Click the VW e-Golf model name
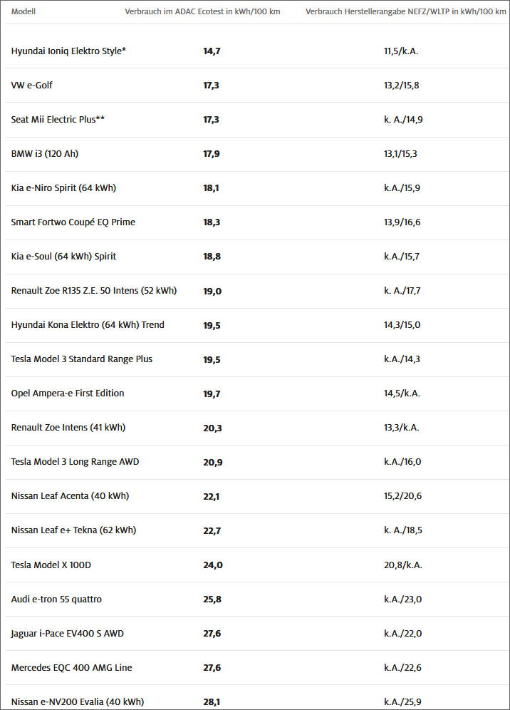The width and height of the screenshot is (510, 710). [x=32, y=86]
